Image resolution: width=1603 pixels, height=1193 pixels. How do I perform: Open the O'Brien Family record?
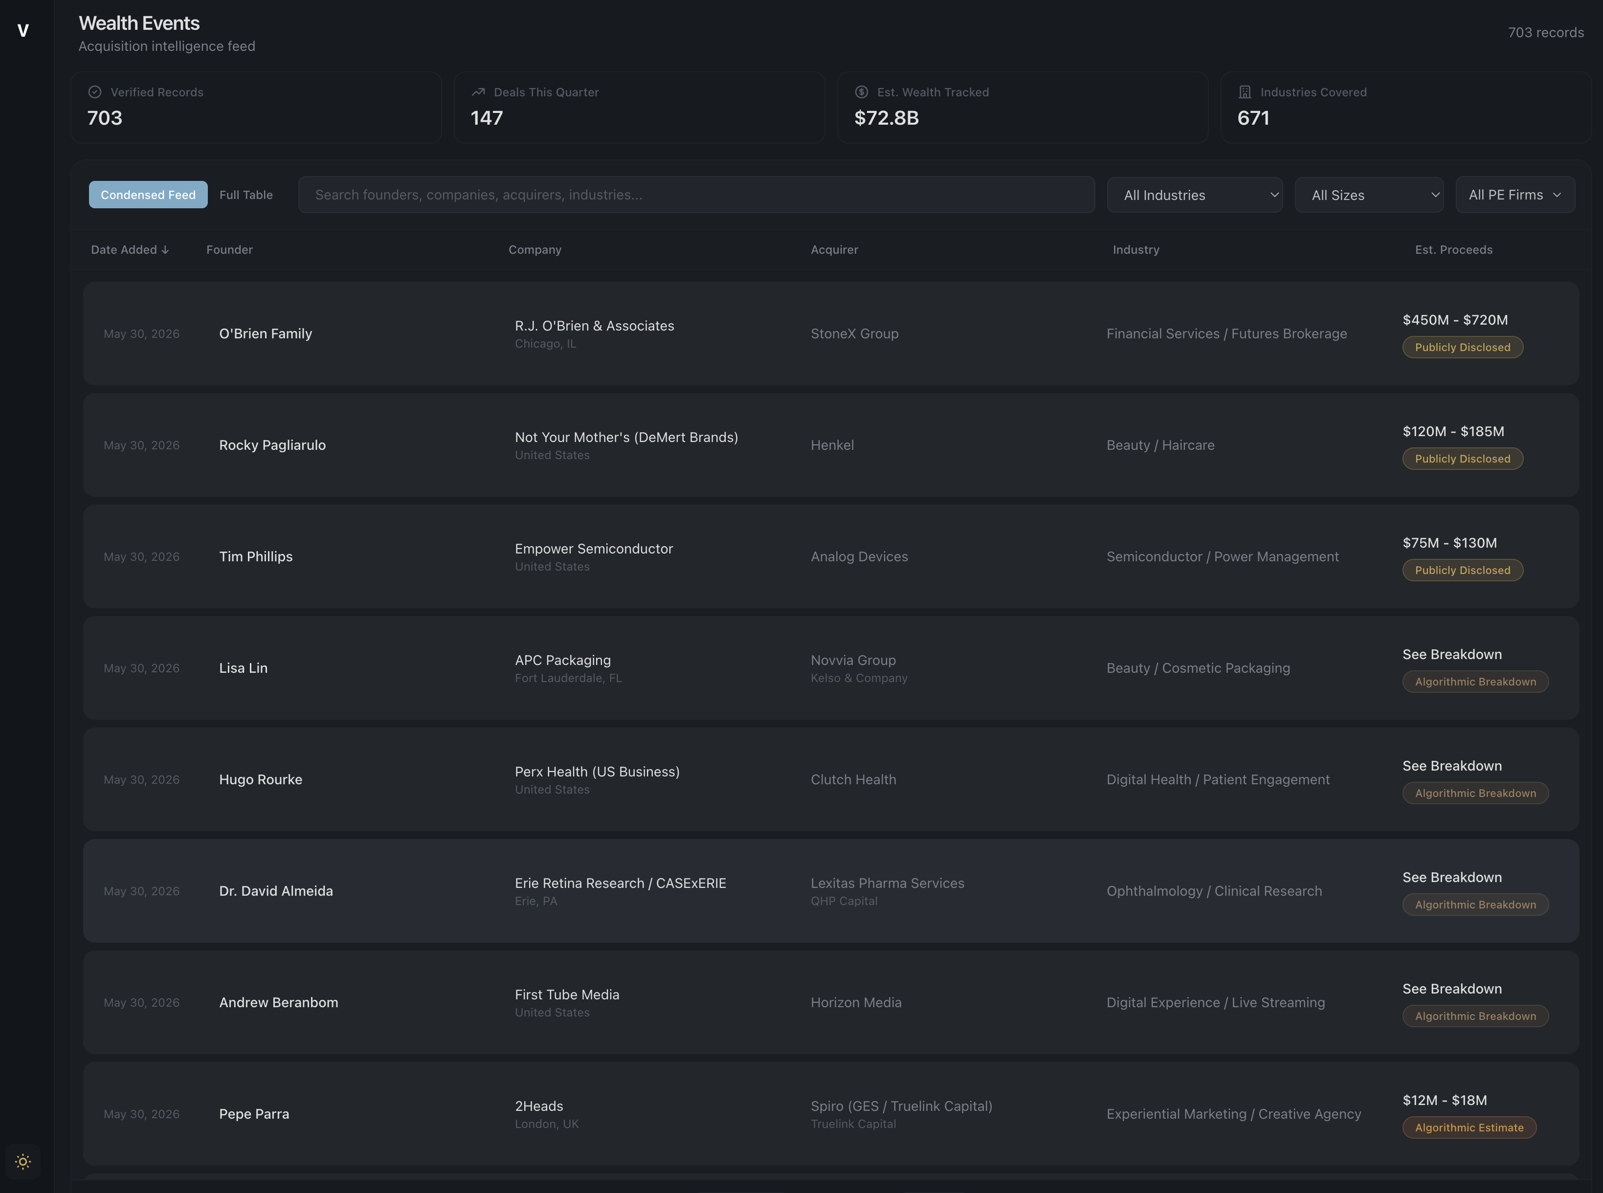(x=831, y=333)
